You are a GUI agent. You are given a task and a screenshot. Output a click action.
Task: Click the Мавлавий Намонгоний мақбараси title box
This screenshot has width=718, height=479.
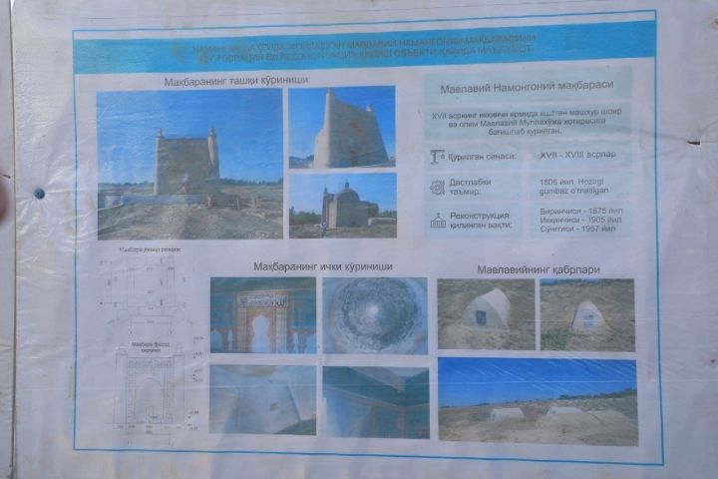coord(528,86)
